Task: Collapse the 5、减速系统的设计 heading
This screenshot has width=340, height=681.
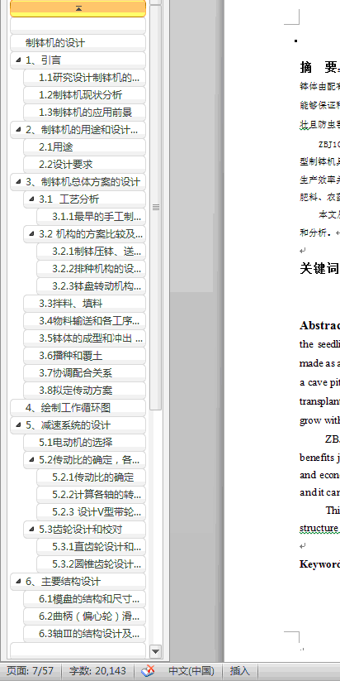Action: point(18,424)
